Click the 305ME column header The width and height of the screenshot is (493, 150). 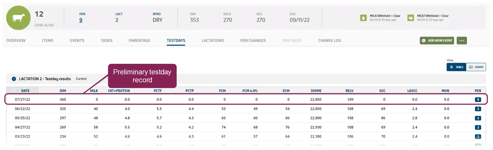(x=316, y=91)
